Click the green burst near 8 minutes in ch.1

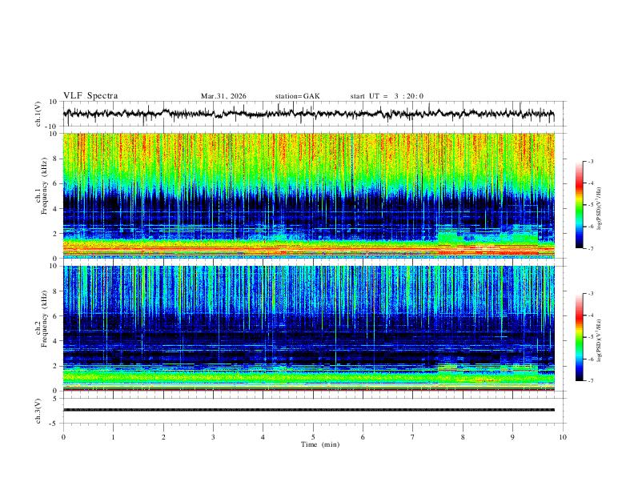[x=448, y=238]
